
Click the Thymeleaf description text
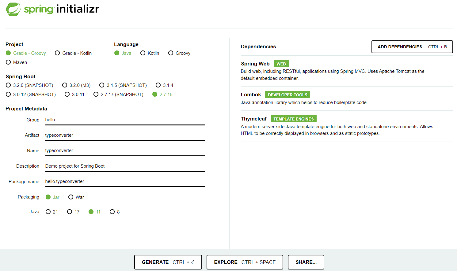click(x=337, y=130)
